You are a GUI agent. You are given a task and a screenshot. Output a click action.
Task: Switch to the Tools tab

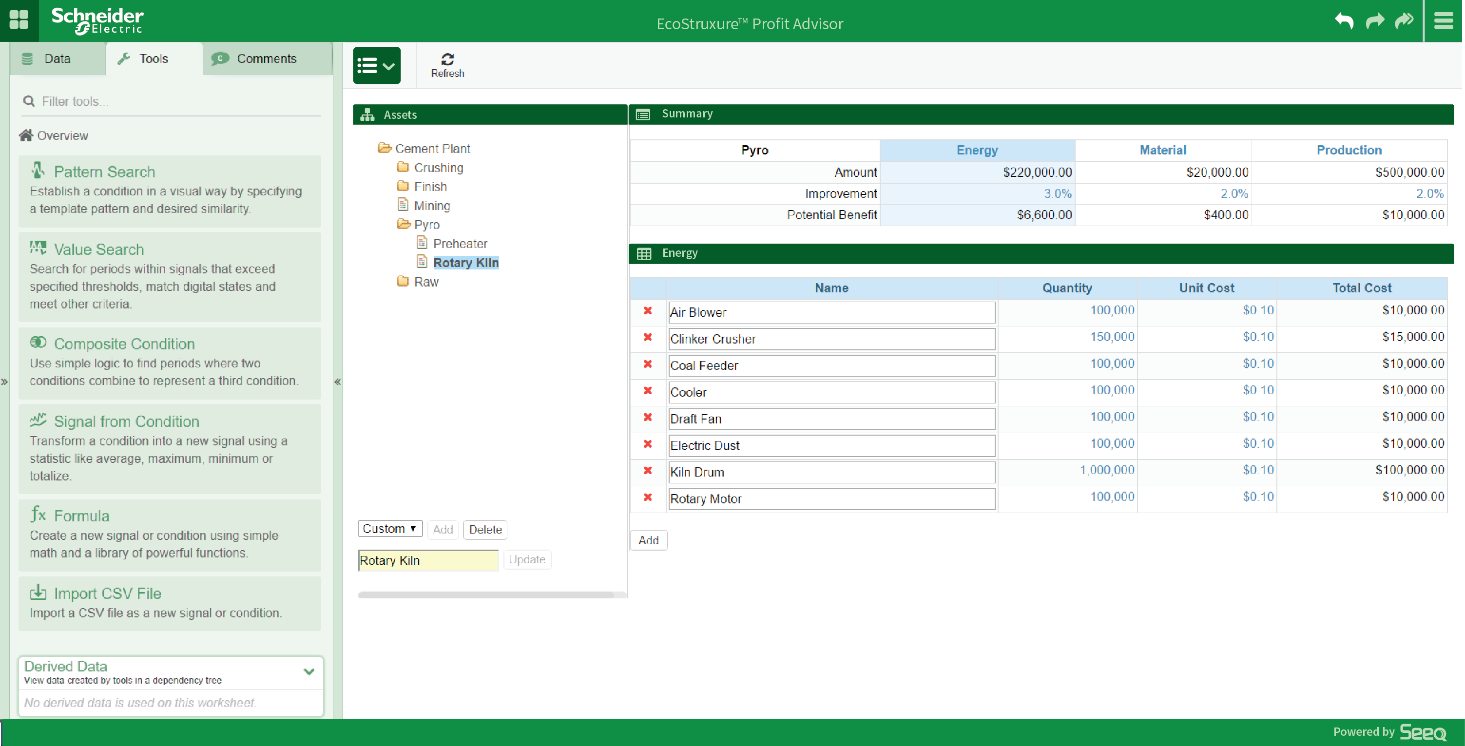pos(154,58)
